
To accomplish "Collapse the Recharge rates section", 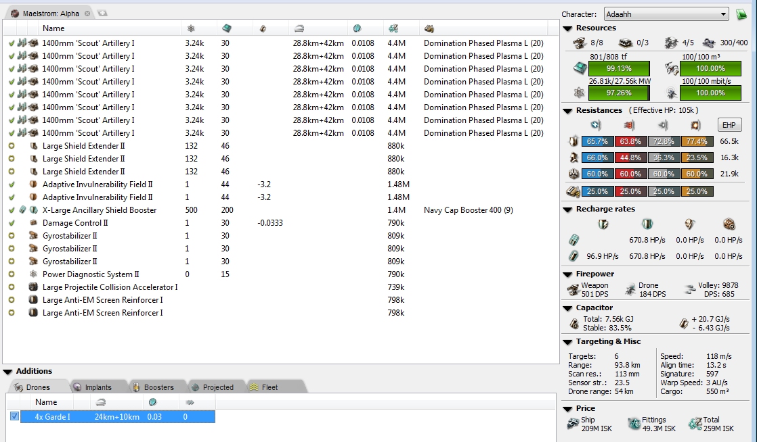I will 567,210.
